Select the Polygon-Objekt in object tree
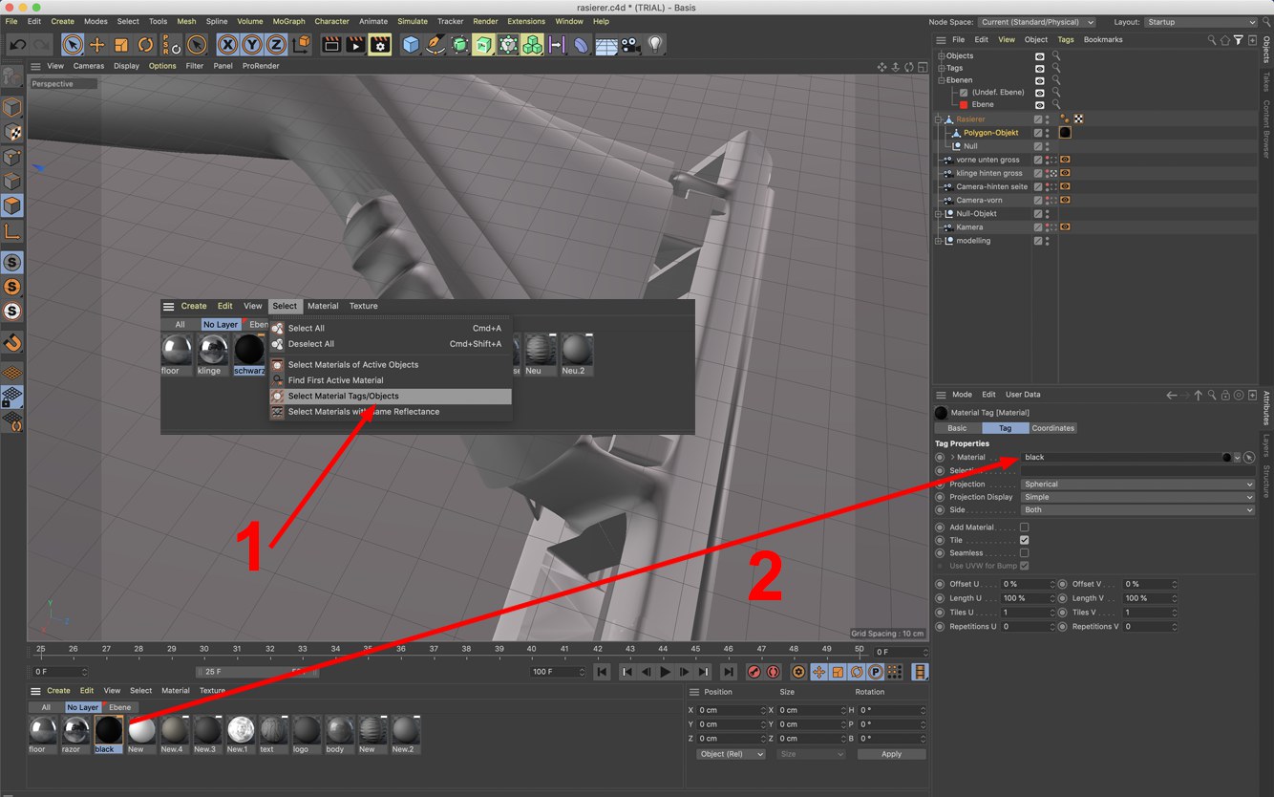Image resolution: width=1274 pixels, height=797 pixels. coord(990,133)
